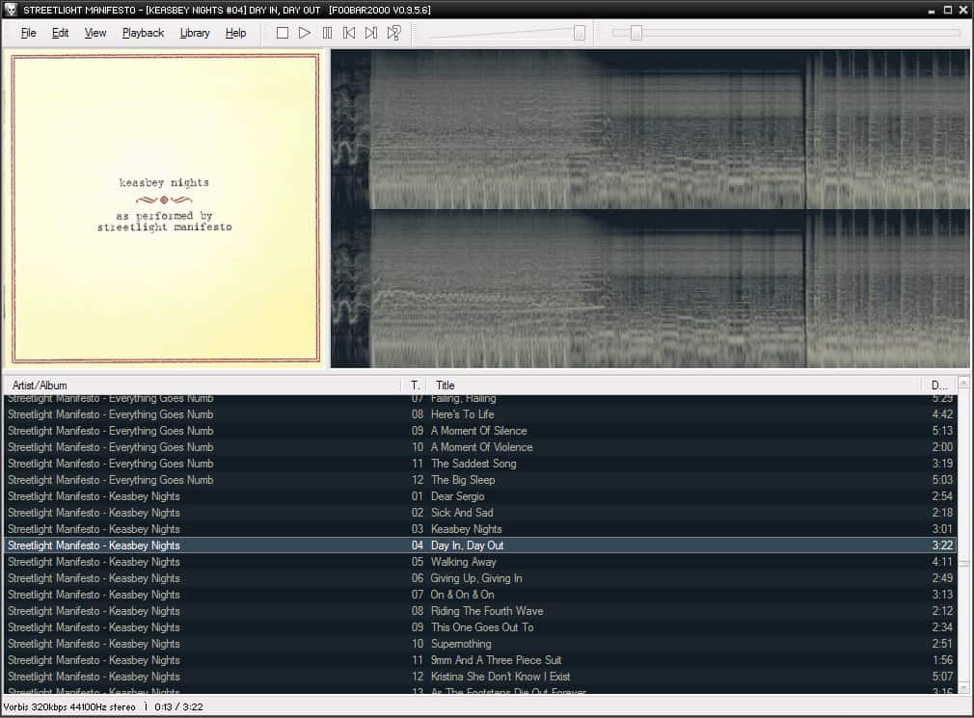This screenshot has height=718, width=974.
Task: Open the File menu
Action: tap(28, 32)
